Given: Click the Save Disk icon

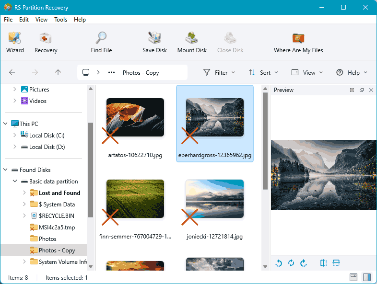Looking at the screenshot, I should pos(154,43).
